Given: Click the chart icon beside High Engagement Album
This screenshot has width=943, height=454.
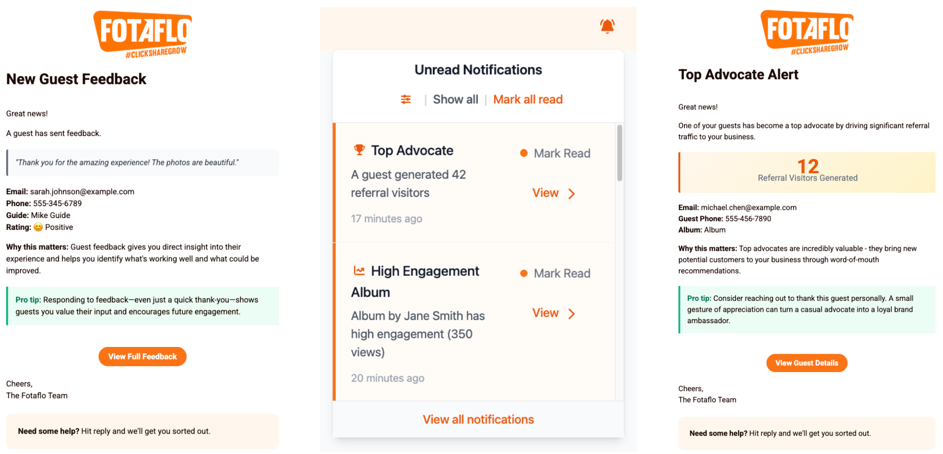Looking at the screenshot, I should (359, 271).
